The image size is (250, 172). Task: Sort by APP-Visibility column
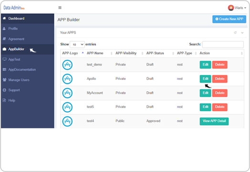[x=129, y=53]
